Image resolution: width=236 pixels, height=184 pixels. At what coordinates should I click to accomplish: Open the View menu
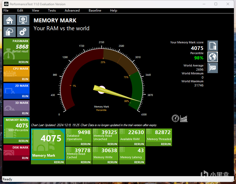click(x=35, y=11)
